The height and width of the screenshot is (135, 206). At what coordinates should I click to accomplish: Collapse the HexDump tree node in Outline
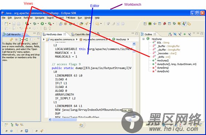click(x=143, y=39)
